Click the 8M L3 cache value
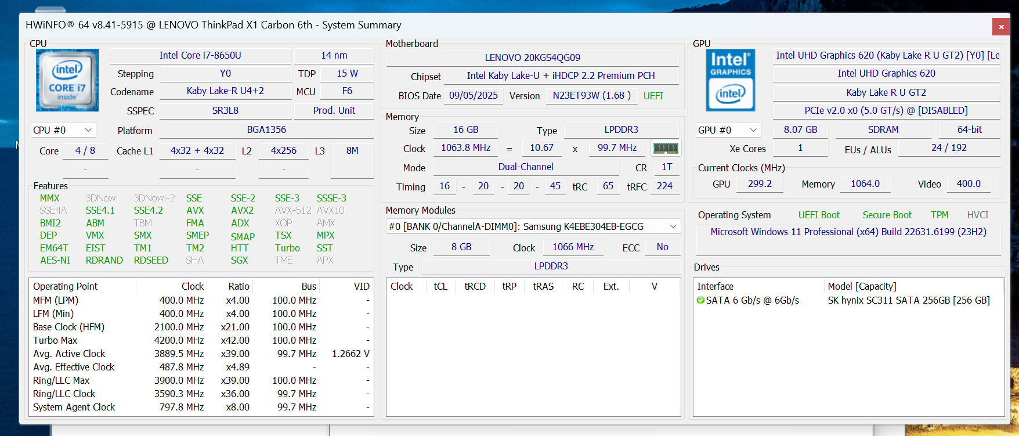The height and width of the screenshot is (436, 1019). coord(352,151)
